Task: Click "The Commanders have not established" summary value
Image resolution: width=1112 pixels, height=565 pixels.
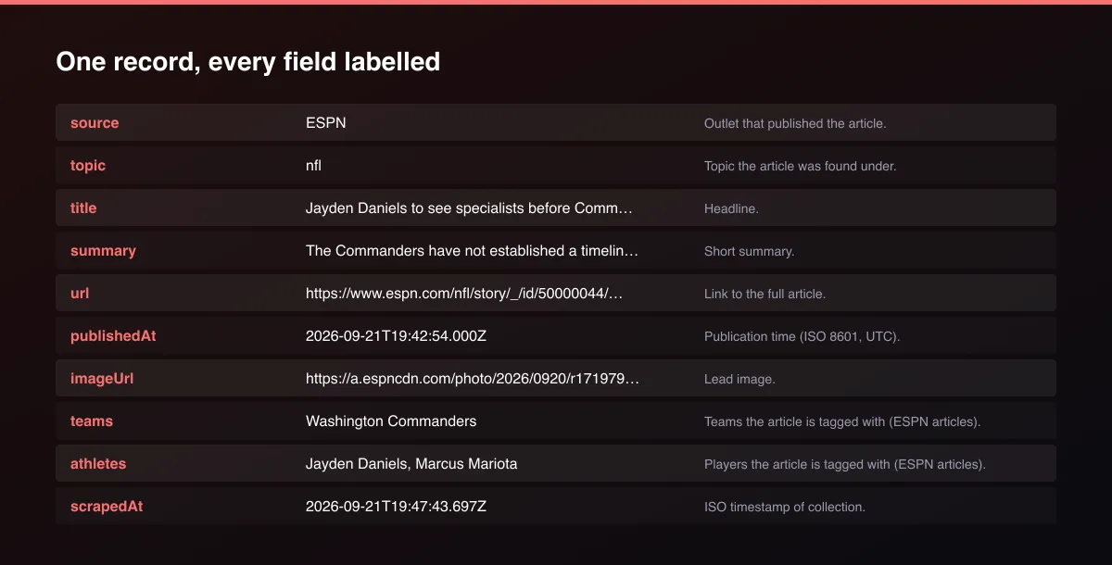Action: [473, 251]
